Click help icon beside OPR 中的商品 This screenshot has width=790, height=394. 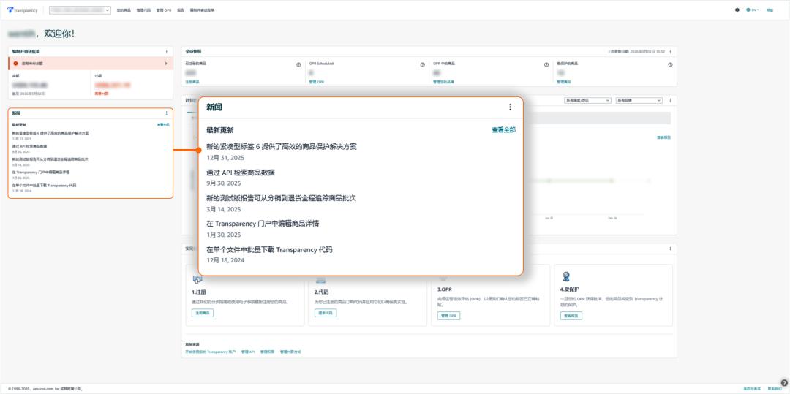pos(546,64)
